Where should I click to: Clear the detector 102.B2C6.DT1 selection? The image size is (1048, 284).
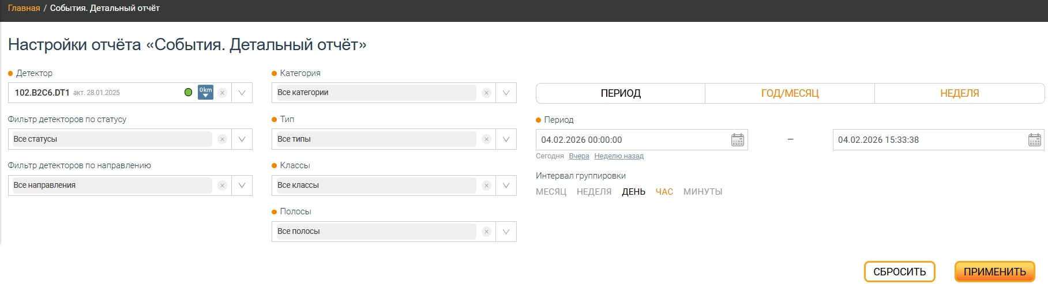(223, 93)
